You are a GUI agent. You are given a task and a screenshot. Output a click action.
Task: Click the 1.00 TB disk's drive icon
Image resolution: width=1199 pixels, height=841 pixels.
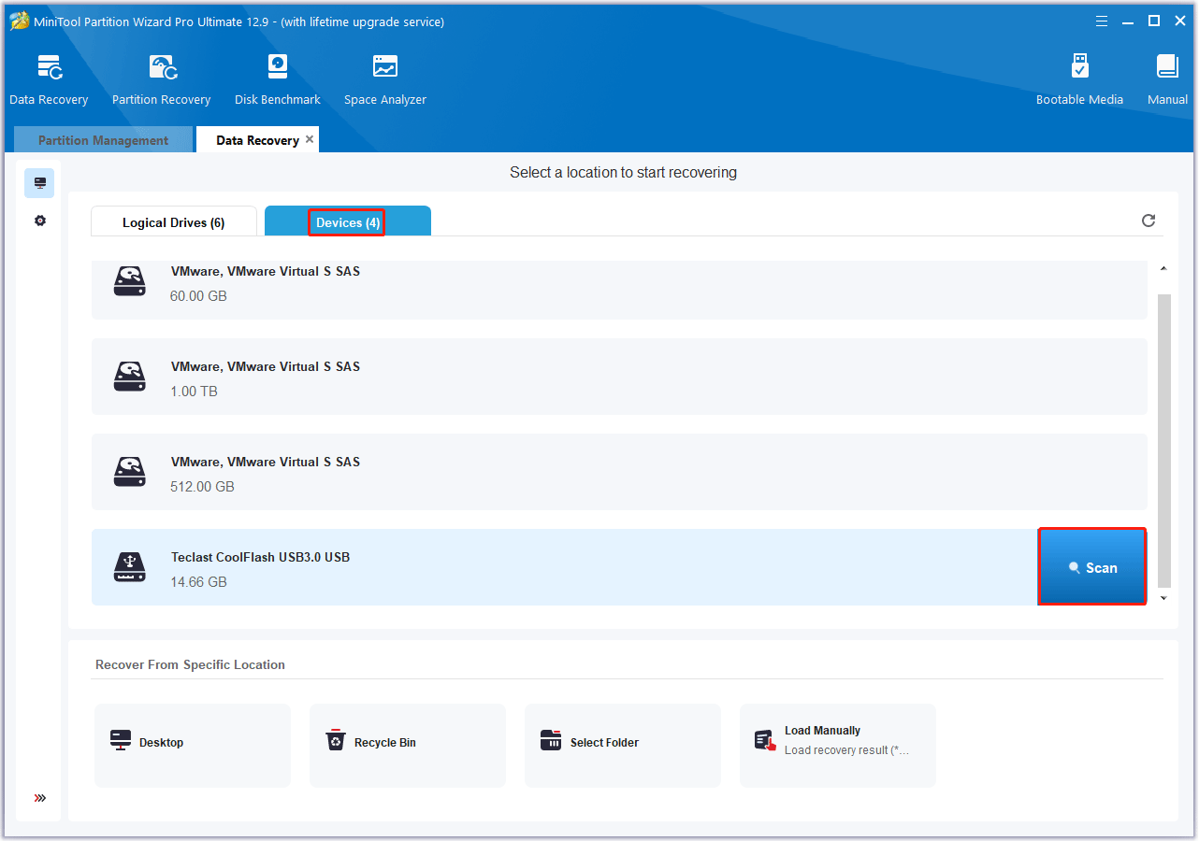130,377
